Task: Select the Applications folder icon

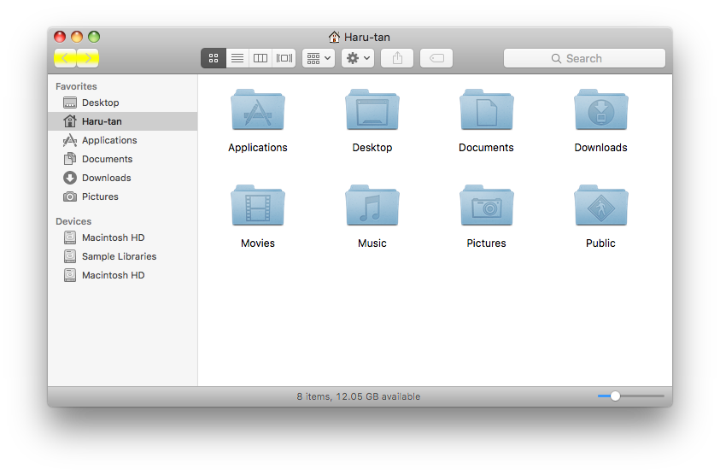Action: click(258, 110)
